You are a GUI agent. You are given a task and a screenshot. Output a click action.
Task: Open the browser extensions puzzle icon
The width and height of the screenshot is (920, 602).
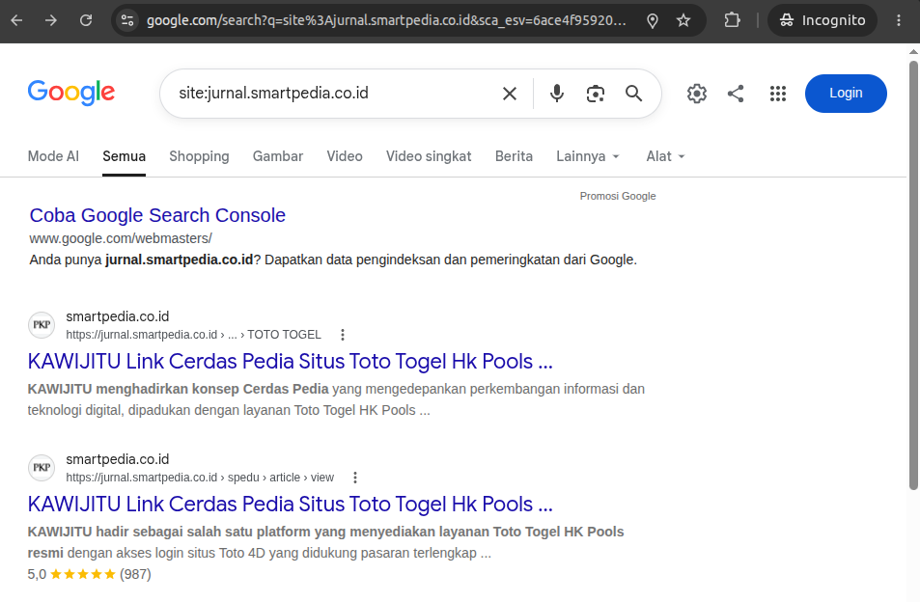click(732, 20)
